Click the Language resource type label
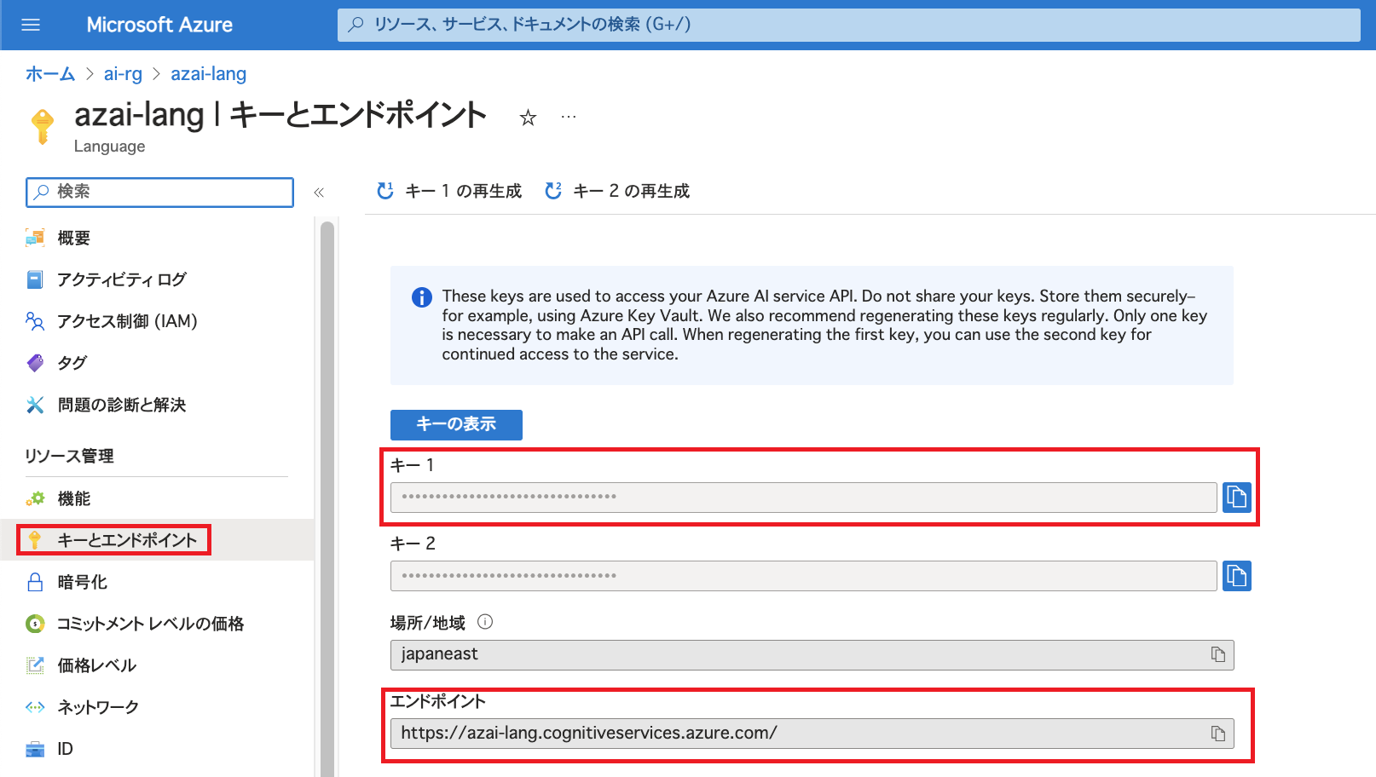 coord(110,147)
